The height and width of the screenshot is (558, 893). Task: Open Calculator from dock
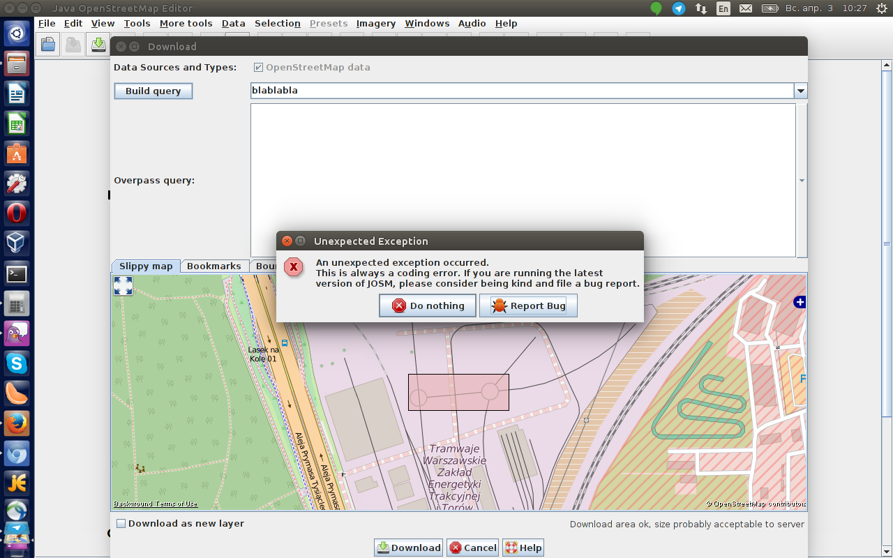coord(17,303)
